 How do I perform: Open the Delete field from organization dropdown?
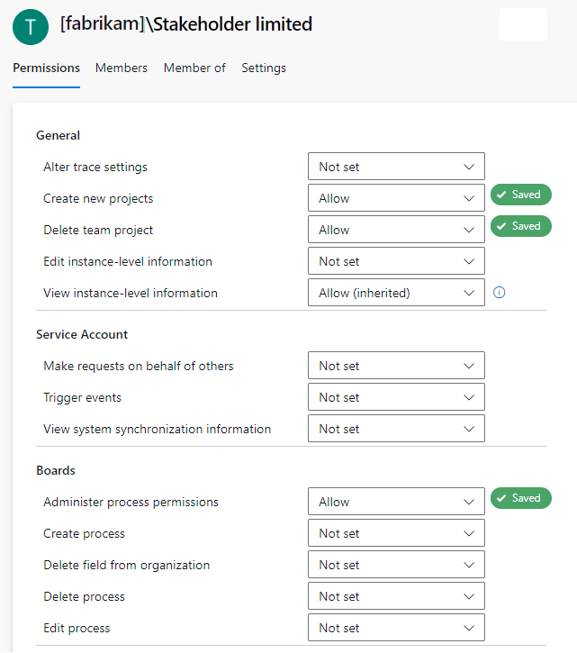click(396, 565)
